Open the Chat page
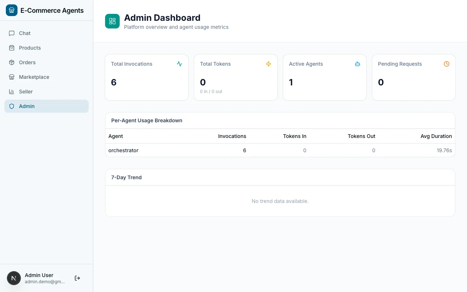The width and height of the screenshot is (467, 292). pyautogui.click(x=46, y=33)
